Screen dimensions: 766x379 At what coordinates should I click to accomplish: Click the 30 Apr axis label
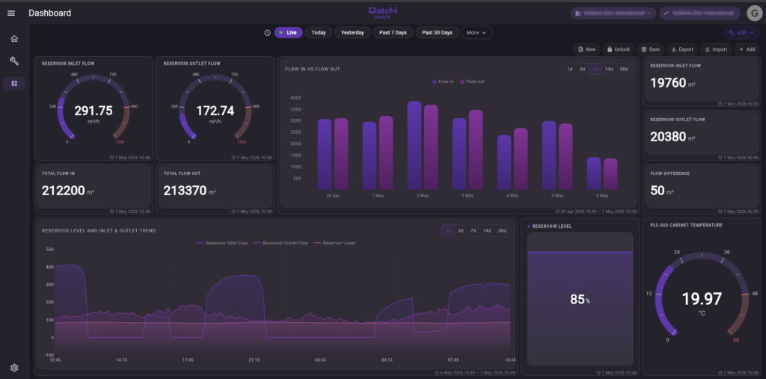click(333, 196)
